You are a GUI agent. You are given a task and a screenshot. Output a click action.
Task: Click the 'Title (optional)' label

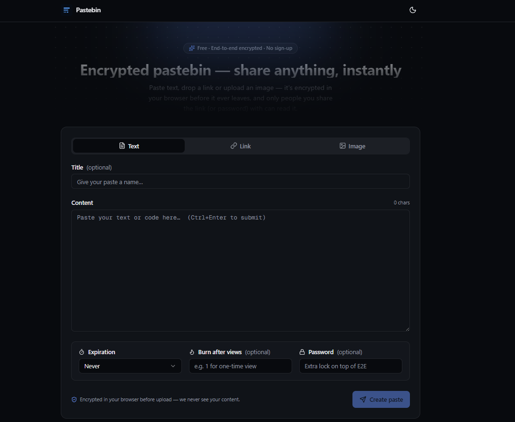coord(91,168)
